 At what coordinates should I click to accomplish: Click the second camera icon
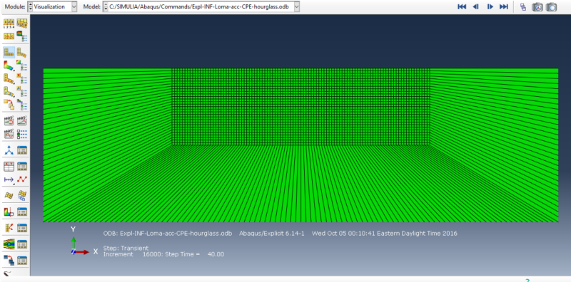tap(551, 6)
